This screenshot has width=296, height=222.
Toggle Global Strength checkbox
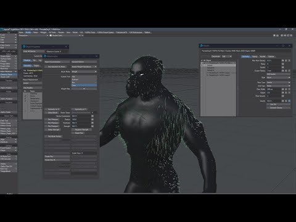pyautogui.click(x=52, y=129)
